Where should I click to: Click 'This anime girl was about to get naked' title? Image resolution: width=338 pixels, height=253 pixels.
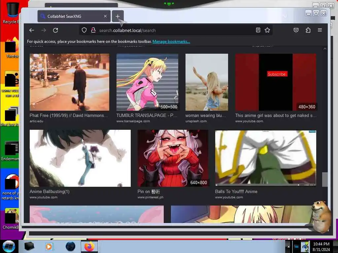(276, 116)
